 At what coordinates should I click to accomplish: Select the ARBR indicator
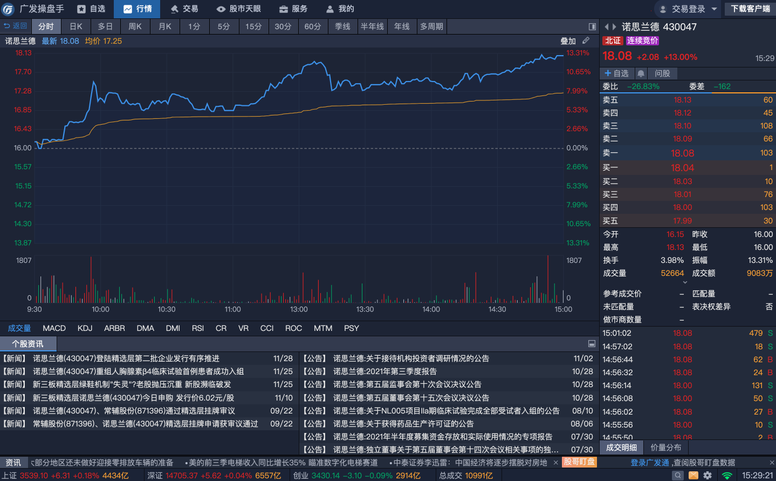pos(114,328)
